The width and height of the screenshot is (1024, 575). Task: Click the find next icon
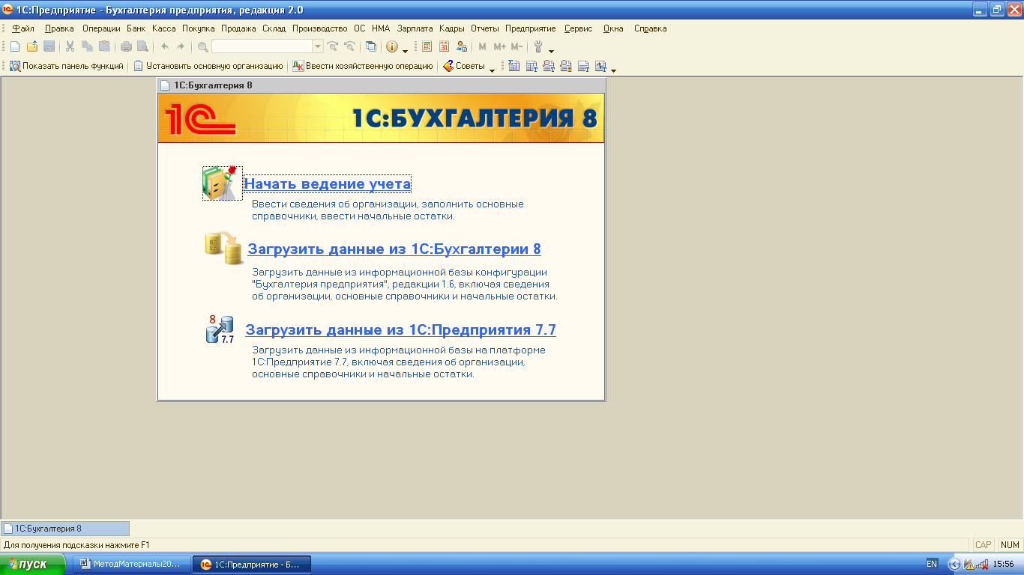[x=333, y=46]
